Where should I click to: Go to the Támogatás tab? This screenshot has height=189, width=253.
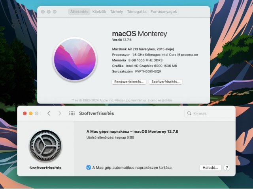point(137,11)
